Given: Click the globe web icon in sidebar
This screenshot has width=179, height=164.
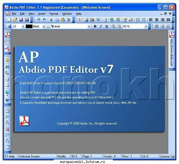Looking at the screenshot, I should (x=7, y=92).
